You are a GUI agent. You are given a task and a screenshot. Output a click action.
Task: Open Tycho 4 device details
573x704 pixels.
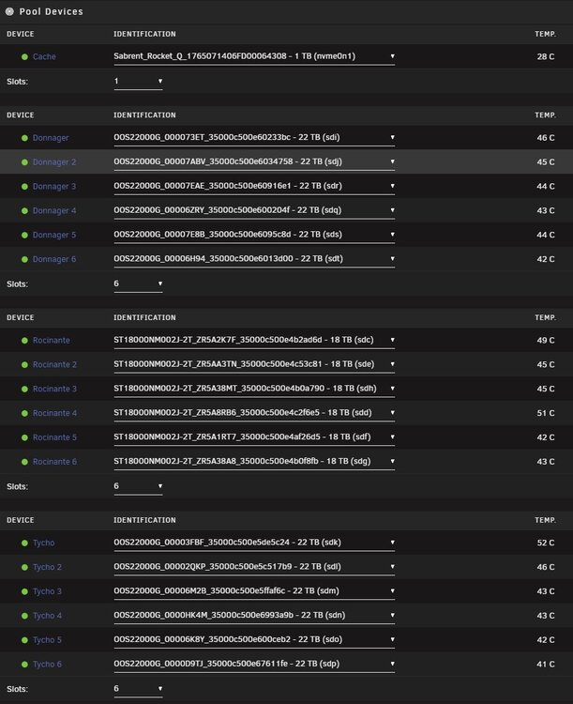47,616
